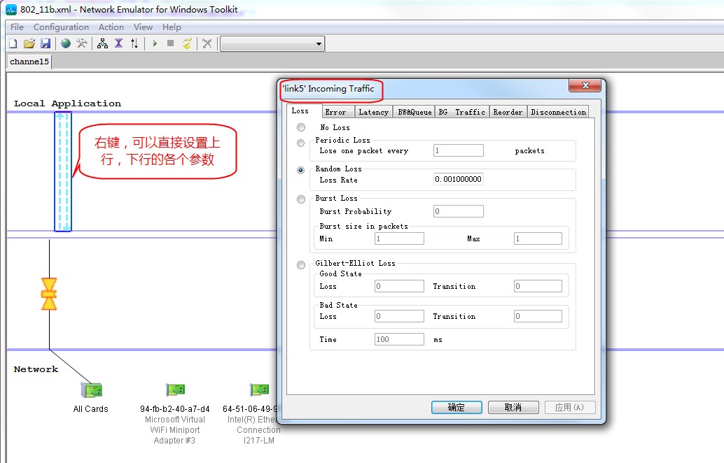Enable Random Loss mode
The width and height of the screenshot is (724, 463).
pos(300,170)
